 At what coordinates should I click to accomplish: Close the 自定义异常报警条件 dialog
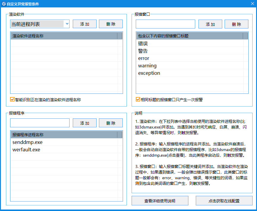[253, 4]
